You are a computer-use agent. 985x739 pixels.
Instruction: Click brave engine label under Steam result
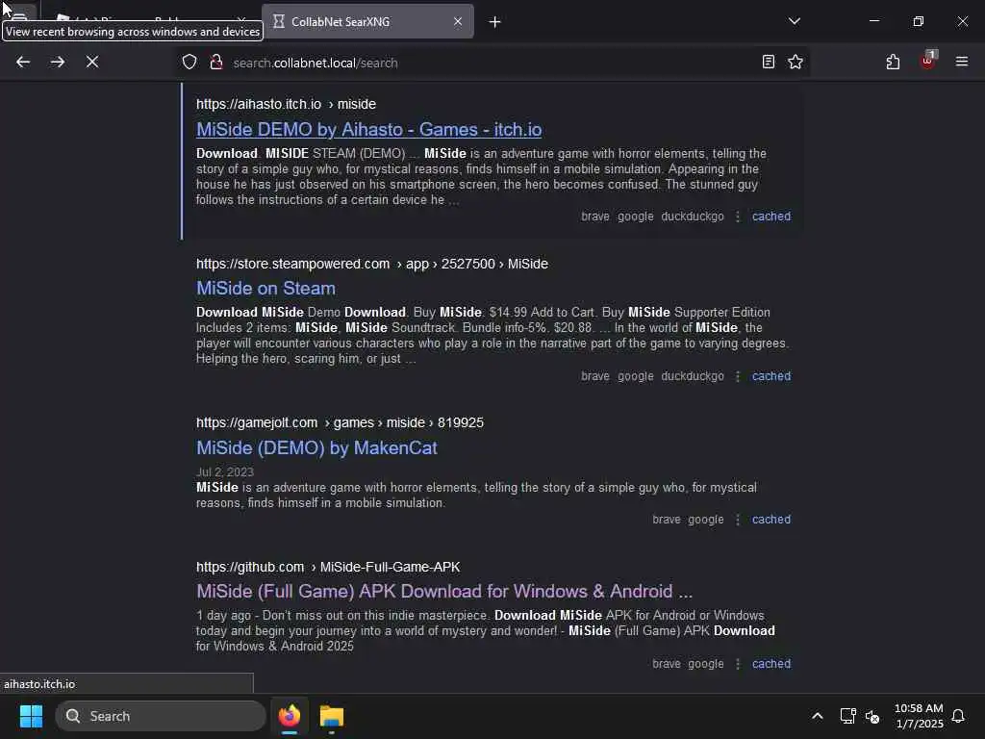(594, 376)
